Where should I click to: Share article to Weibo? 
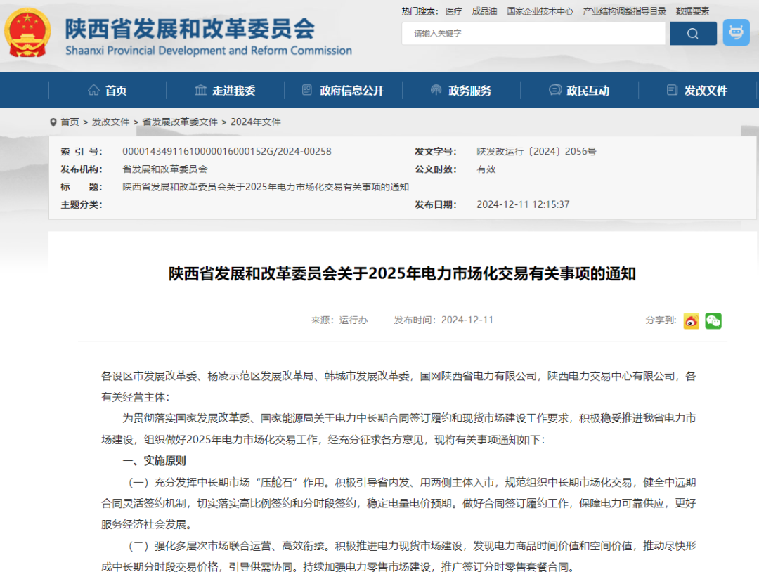[692, 320]
